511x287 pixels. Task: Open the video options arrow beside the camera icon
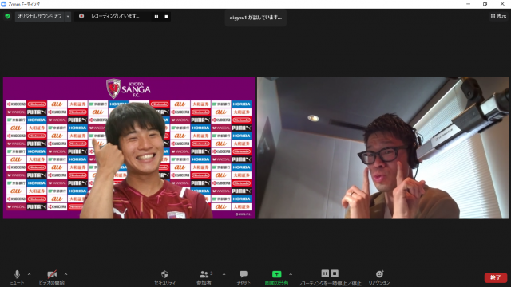click(x=65, y=274)
